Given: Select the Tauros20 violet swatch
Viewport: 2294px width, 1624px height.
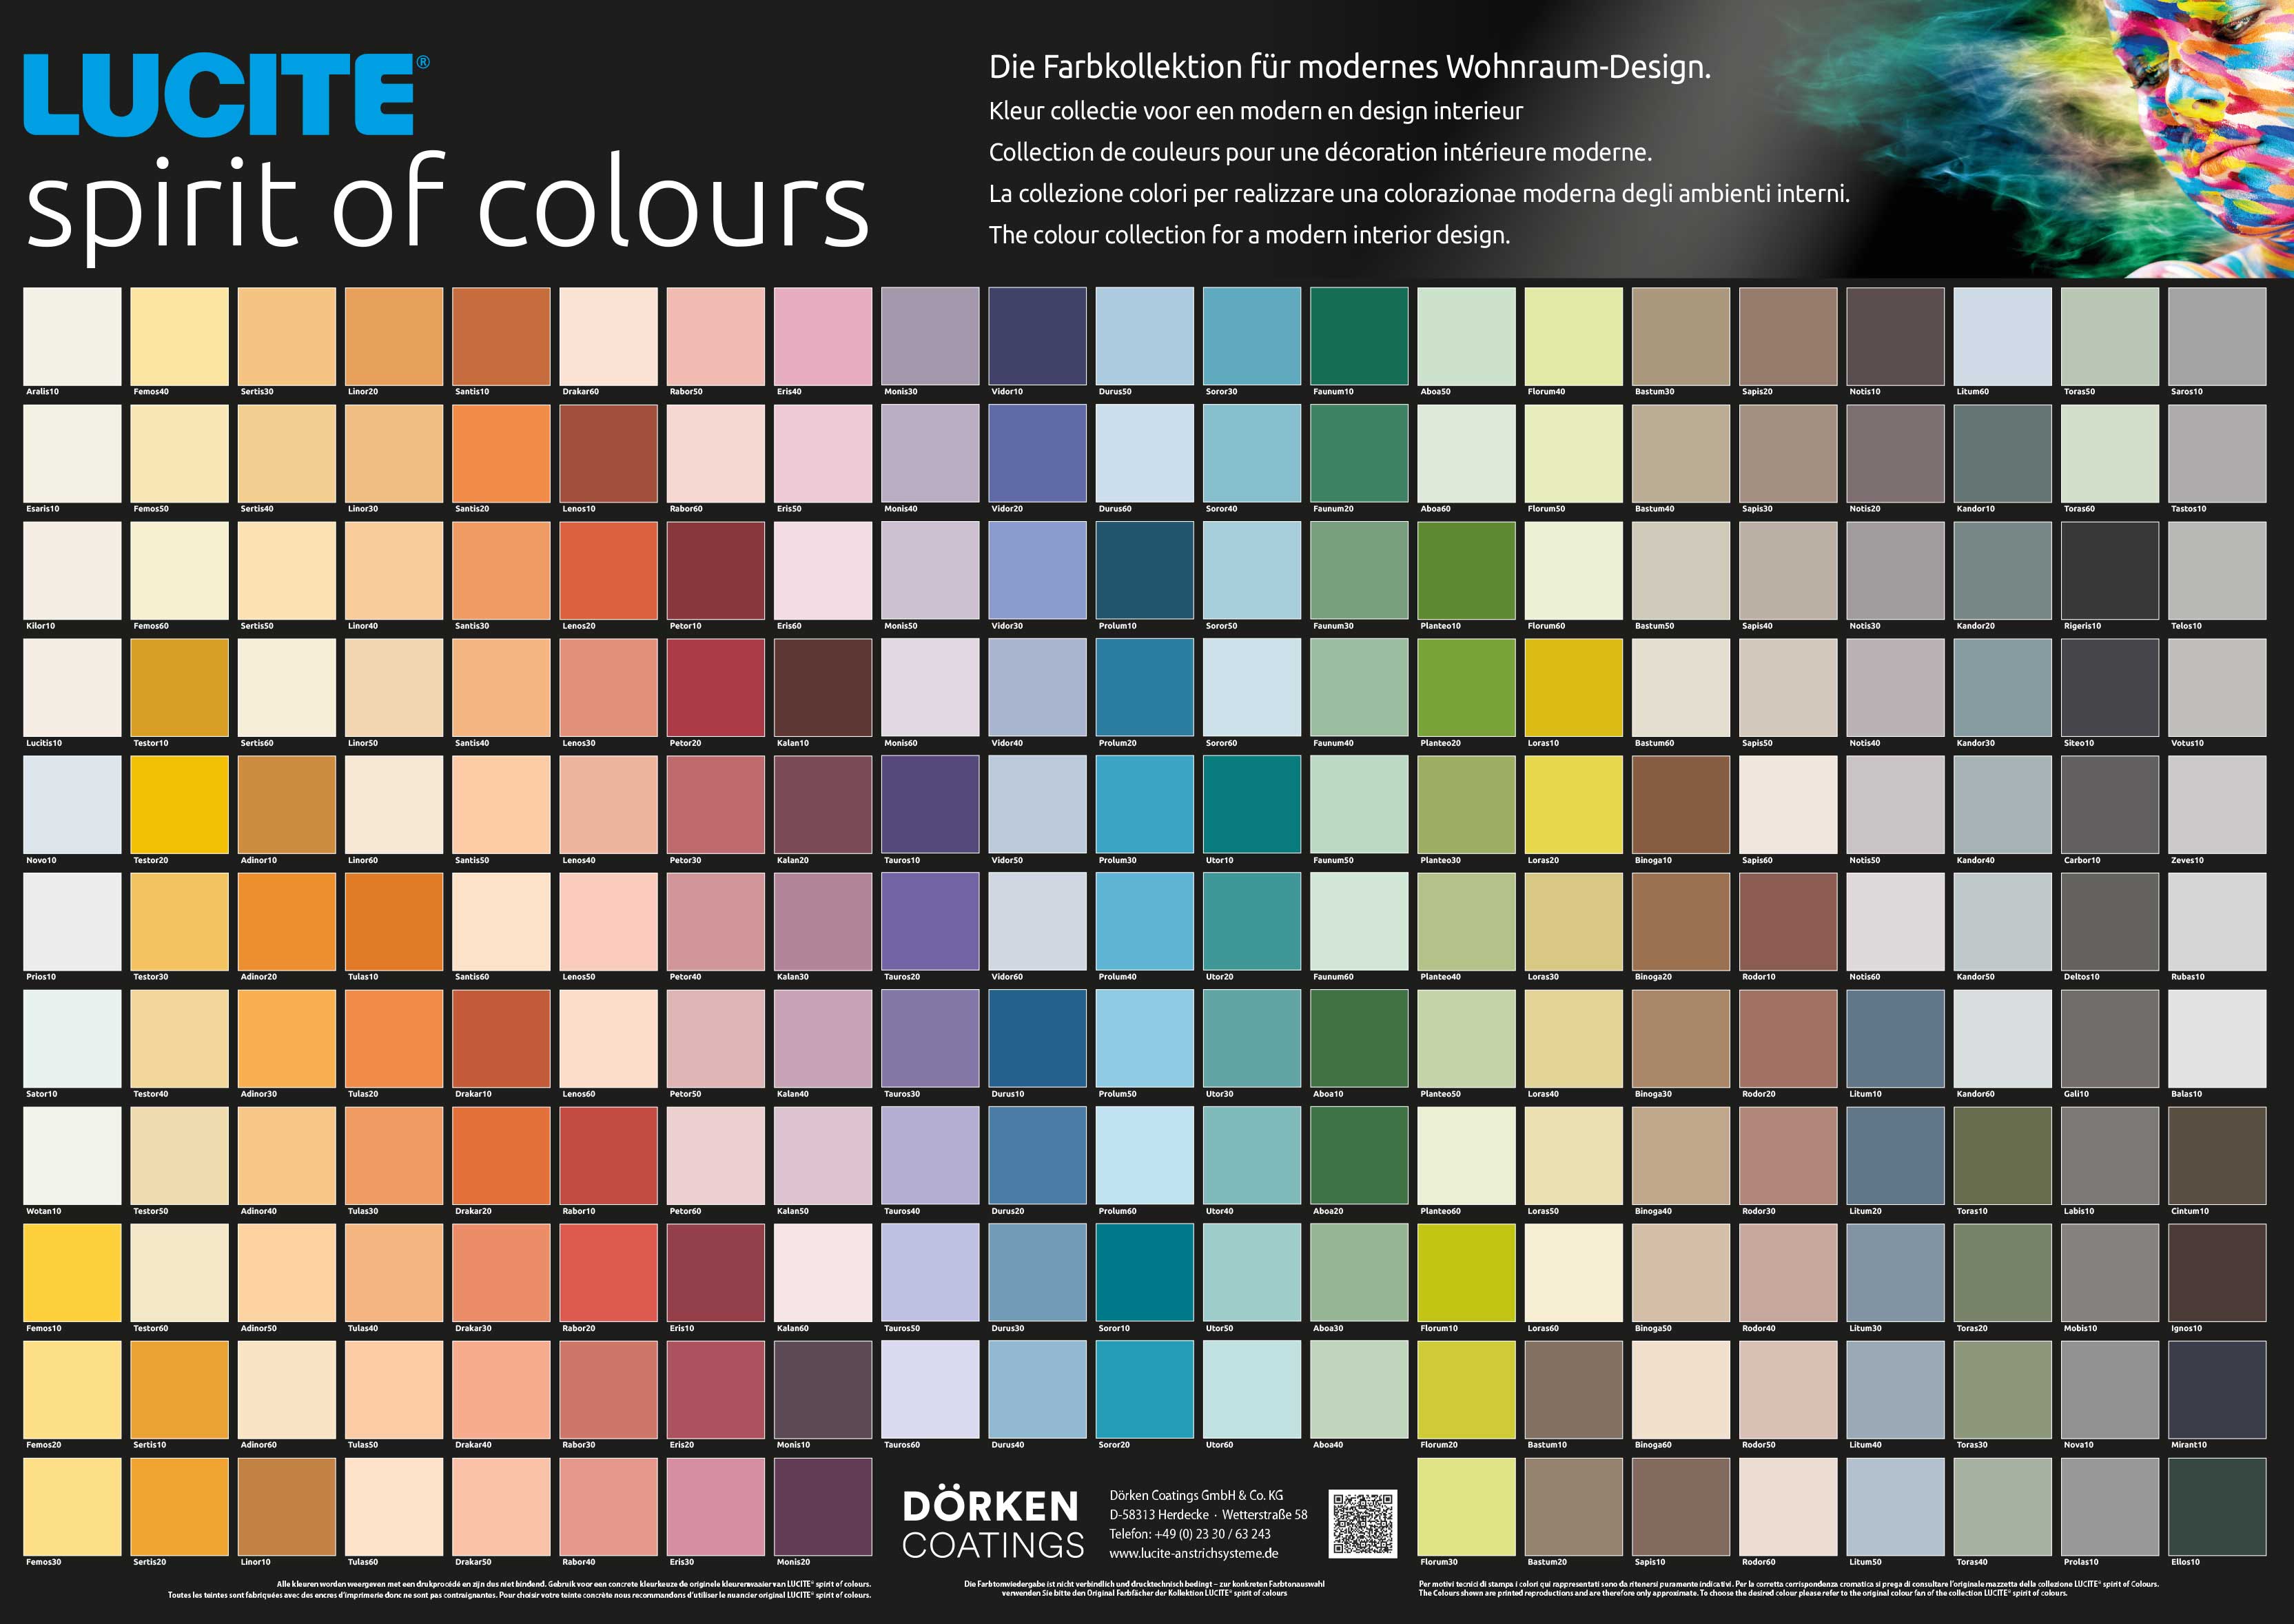Looking at the screenshot, I should [x=930, y=921].
